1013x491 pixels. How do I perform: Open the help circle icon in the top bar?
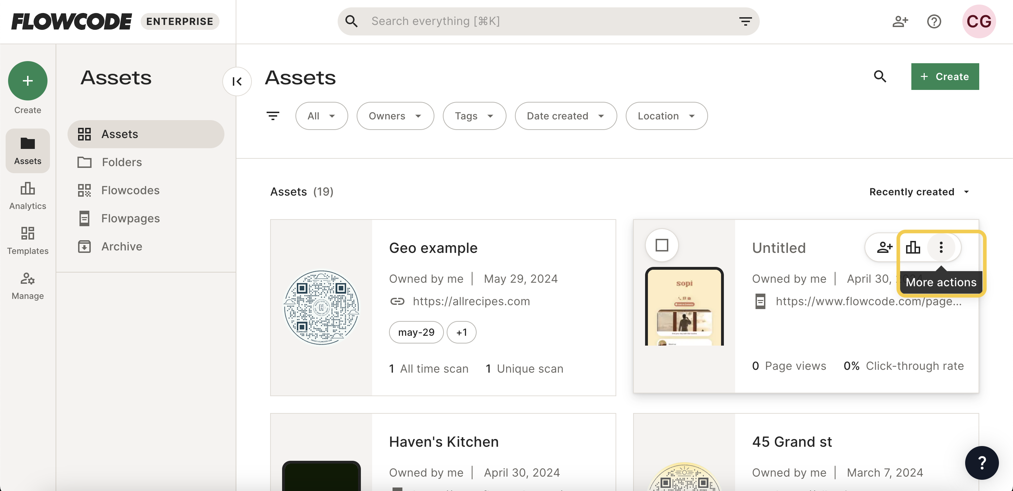click(934, 21)
